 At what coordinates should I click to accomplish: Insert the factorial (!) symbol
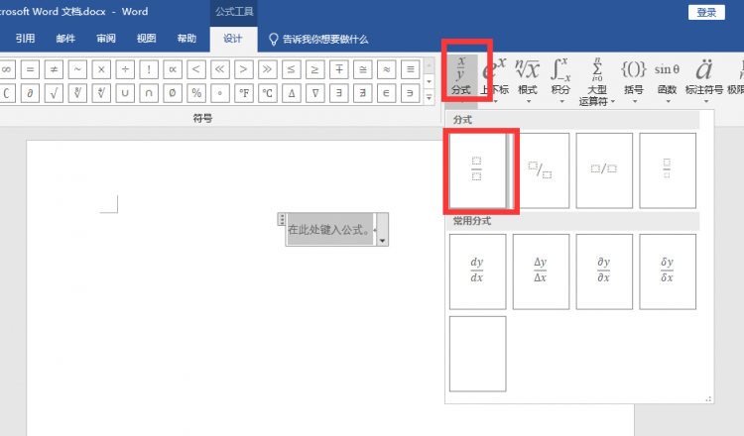point(149,69)
